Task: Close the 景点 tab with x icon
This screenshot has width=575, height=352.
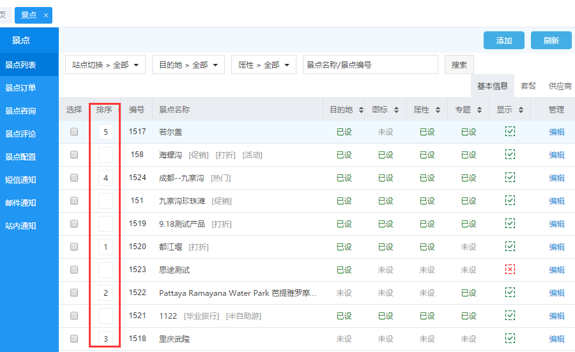Action: click(x=46, y=15)
